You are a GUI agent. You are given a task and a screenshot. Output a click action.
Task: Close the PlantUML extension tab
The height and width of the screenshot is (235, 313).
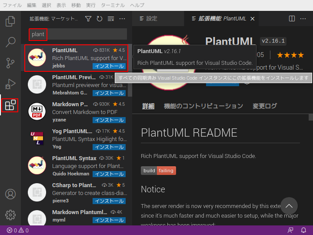[253, 19]
